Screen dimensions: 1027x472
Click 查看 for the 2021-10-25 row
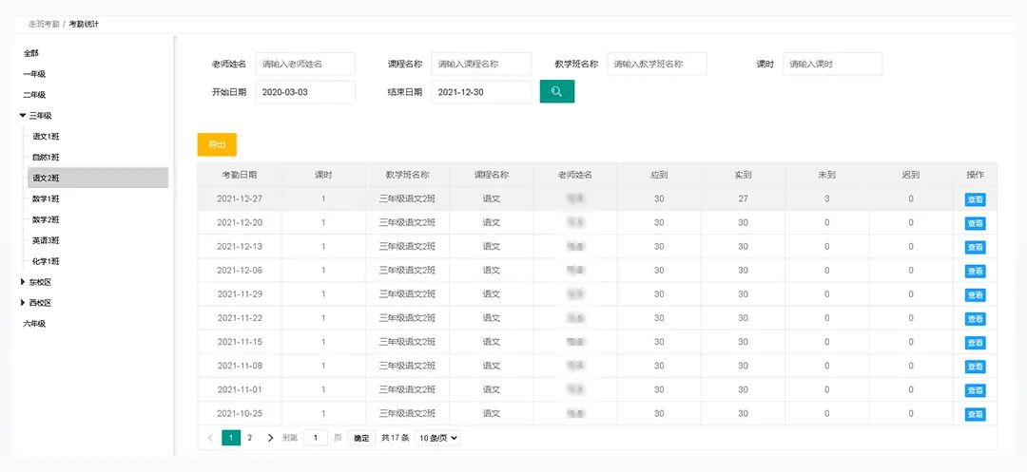click(975, 414)
